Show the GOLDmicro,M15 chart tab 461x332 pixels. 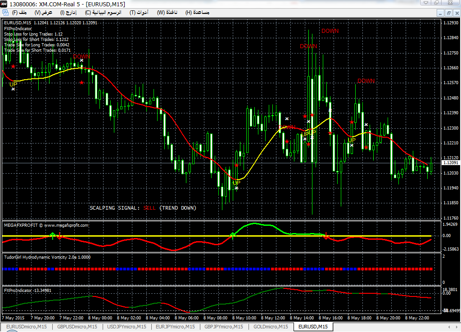[270, 327]
